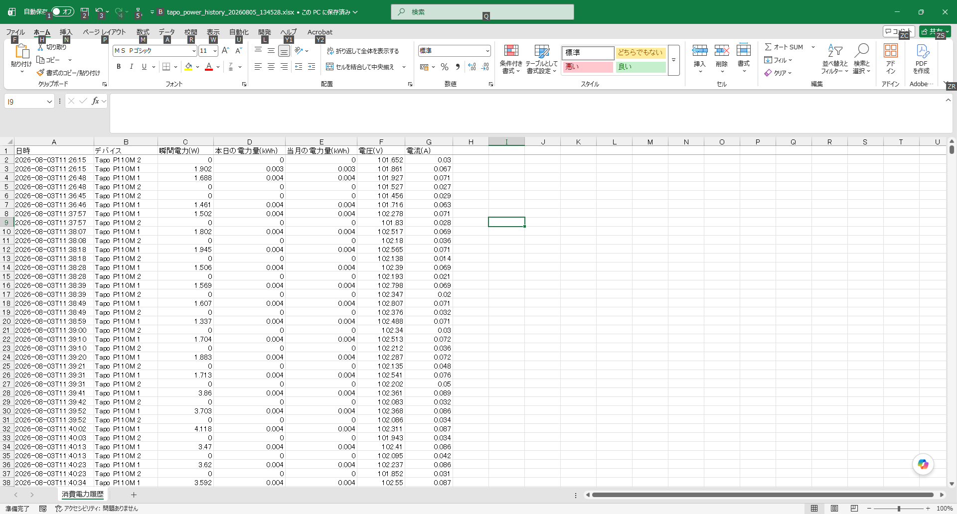Click the text Orientation angle icon
The image size is (957, 514).
(299, 50)
